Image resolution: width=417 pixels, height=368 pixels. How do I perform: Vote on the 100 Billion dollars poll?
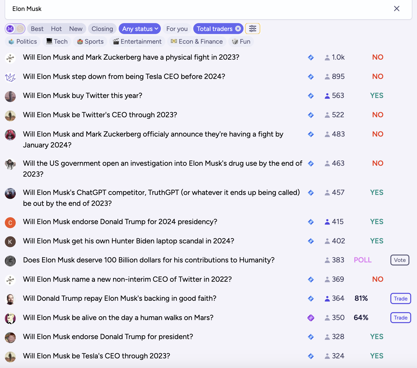coord(400,260)
